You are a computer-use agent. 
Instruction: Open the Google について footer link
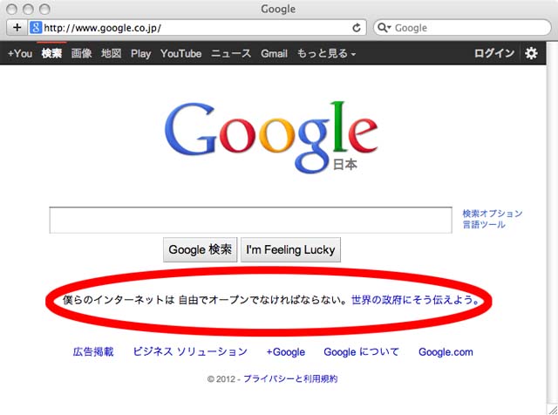point(361,352)
